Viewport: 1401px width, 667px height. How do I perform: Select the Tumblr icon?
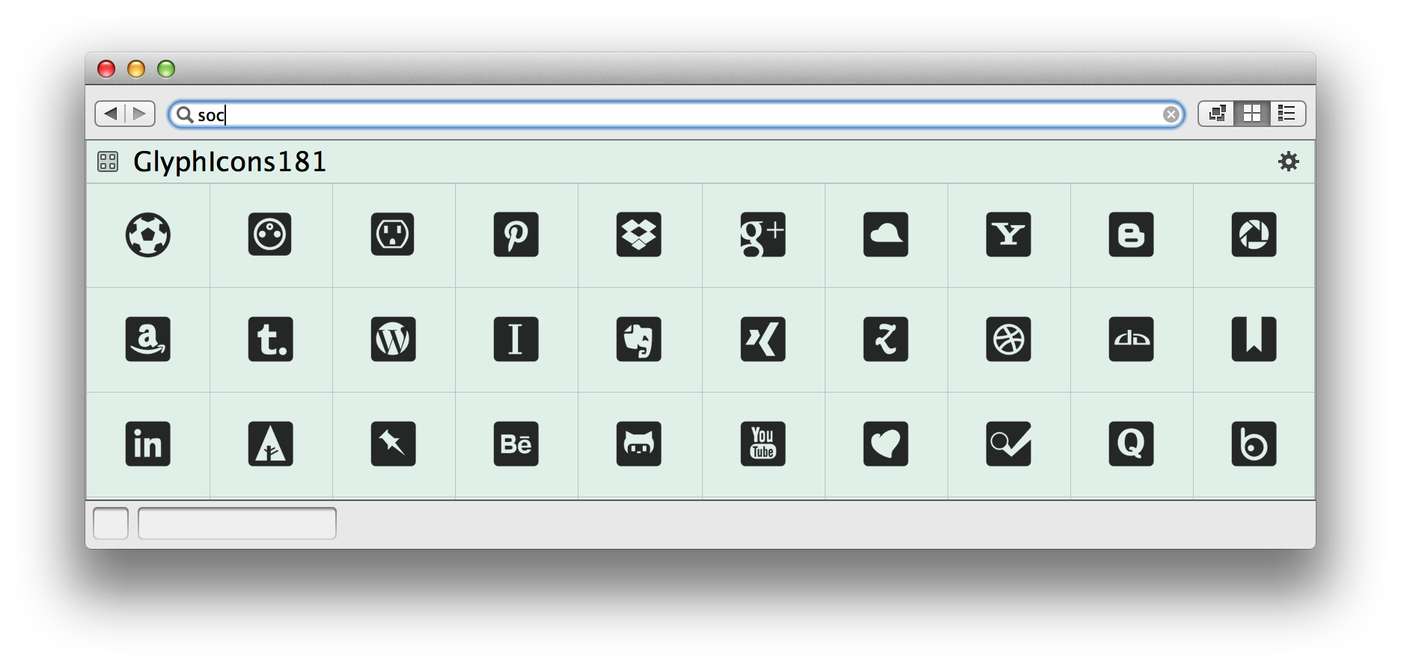tap(270, 339)
